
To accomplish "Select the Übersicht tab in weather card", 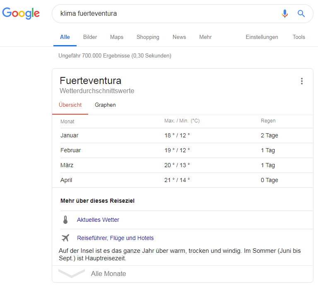I will pos(70,105).
